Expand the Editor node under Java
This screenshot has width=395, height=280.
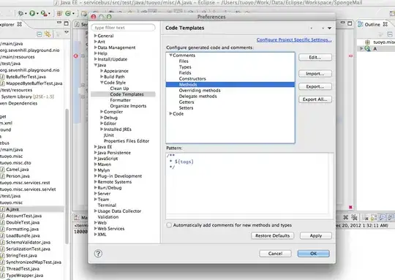tap(102, 123)
